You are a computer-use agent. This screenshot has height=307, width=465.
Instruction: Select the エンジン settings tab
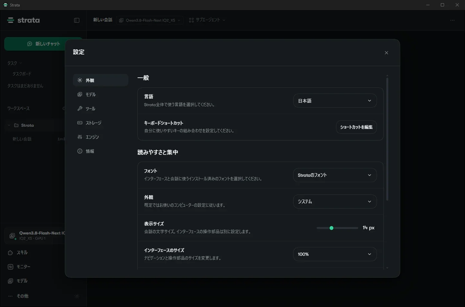(101, 137)
